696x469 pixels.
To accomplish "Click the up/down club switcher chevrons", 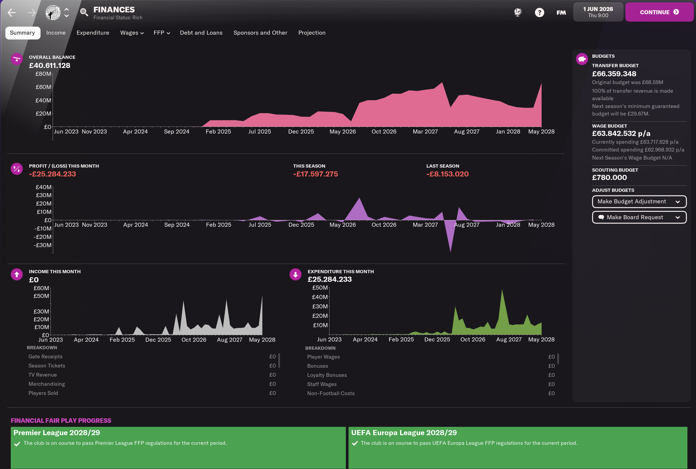I will coord(67,12).
